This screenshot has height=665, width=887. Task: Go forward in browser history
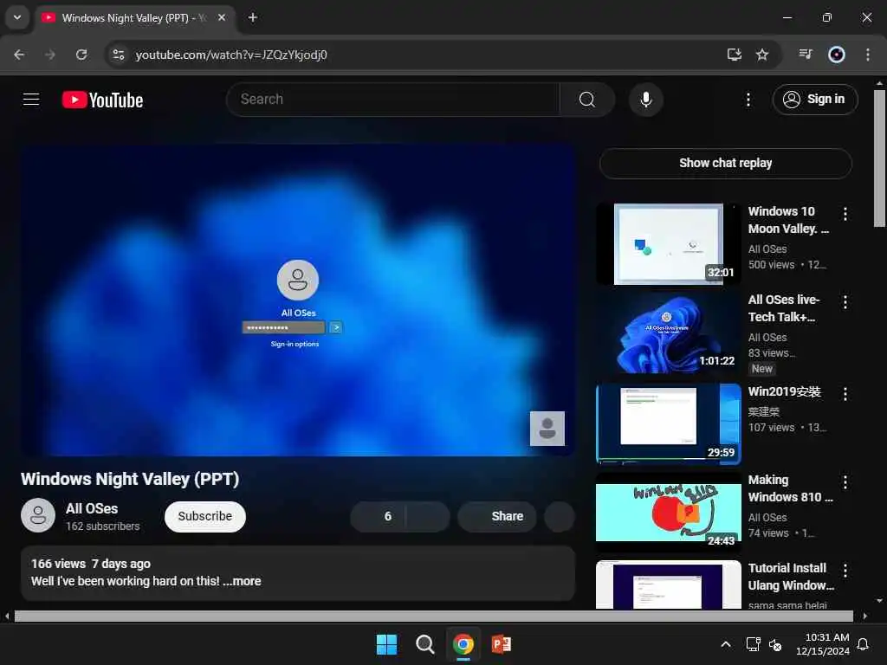tap(50, 55)
